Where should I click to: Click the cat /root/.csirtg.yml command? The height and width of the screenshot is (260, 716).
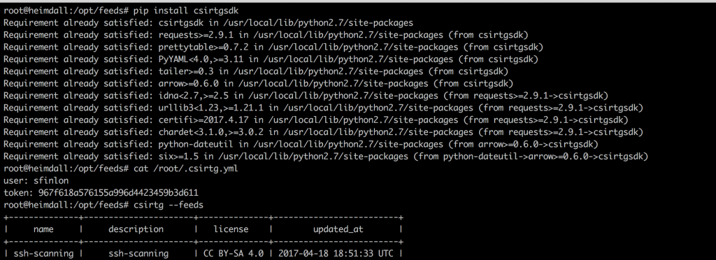[x=185, y=168]
